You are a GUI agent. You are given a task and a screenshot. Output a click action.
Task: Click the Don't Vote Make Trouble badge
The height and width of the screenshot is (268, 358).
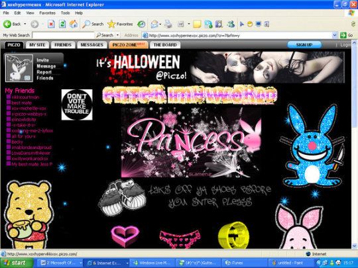77,105
